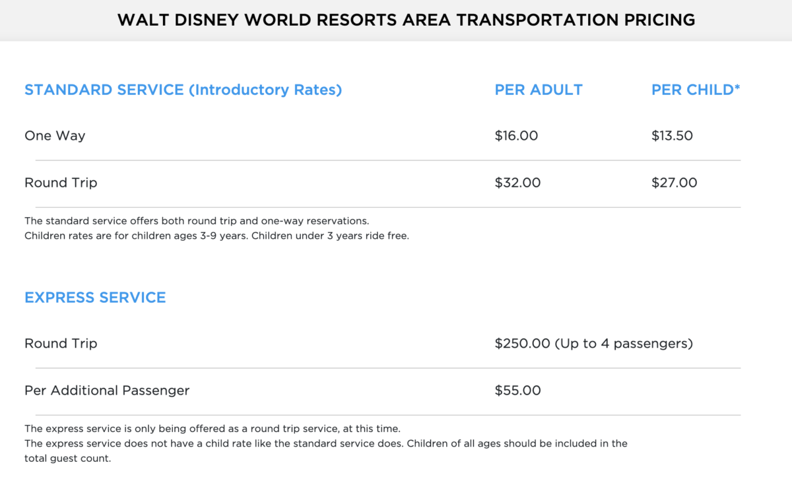
Task: Click the $250.00 express round trip price
Action: (522, 344)
